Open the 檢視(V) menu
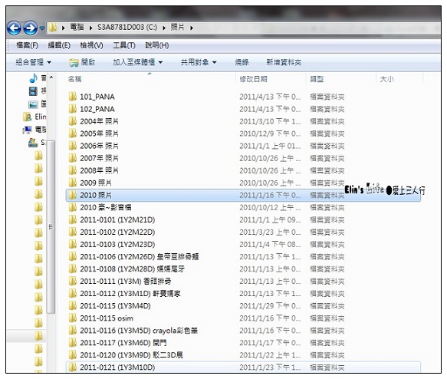Image resolution: width=447 pixels, height=379 pixels. (x=91, y=45)
